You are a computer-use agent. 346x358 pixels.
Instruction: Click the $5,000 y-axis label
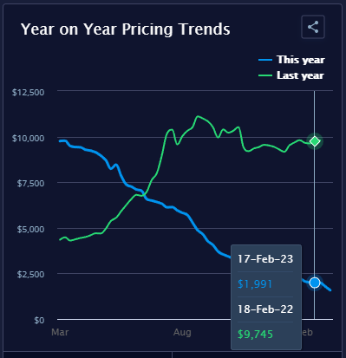click(x=30, y=230)
